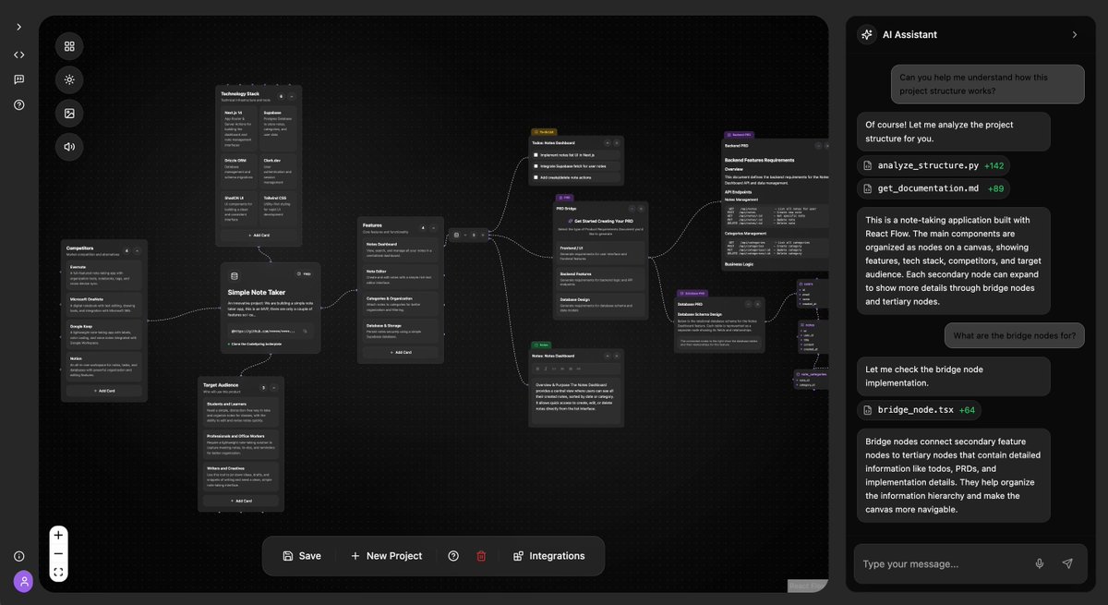
Task: Check Integrate Supabase fetch todo
Action: [x=536, y=166]
